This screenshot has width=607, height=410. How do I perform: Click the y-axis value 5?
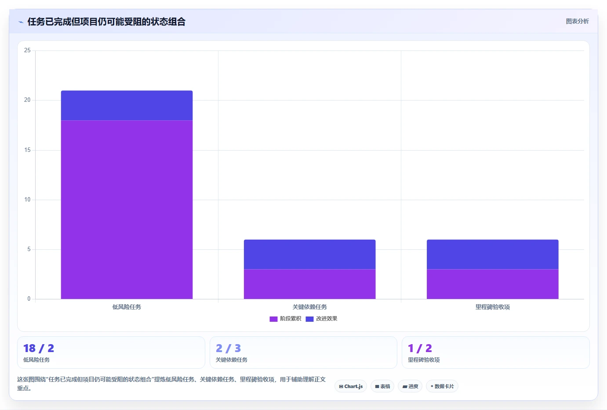coord(29,249)
